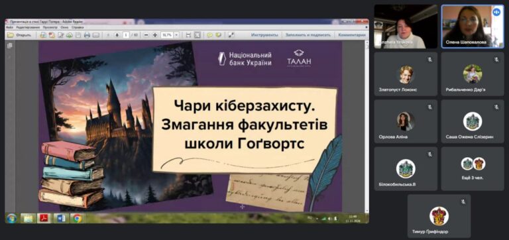Click the Національний банк України logo
509x240 pixels.
245,59
